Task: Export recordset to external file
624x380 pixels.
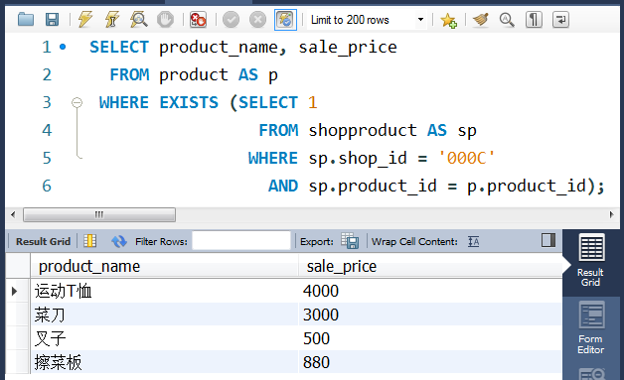Action: [x=350, y=241]
